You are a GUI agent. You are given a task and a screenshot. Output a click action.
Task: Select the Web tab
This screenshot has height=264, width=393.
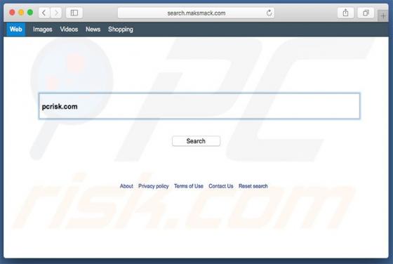[x=15, y=29]
